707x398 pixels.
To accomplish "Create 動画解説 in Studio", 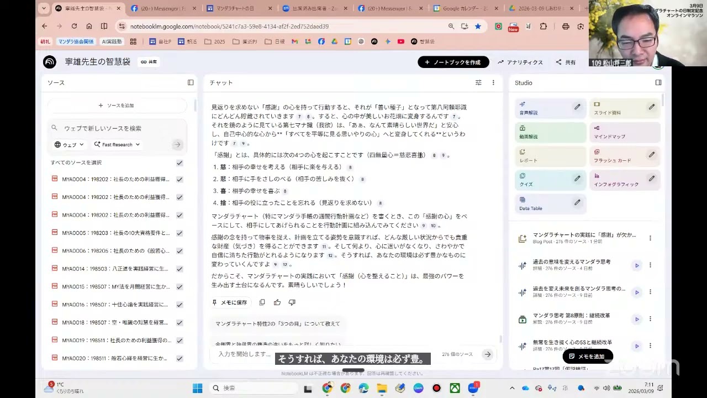I will click(550, 133).
